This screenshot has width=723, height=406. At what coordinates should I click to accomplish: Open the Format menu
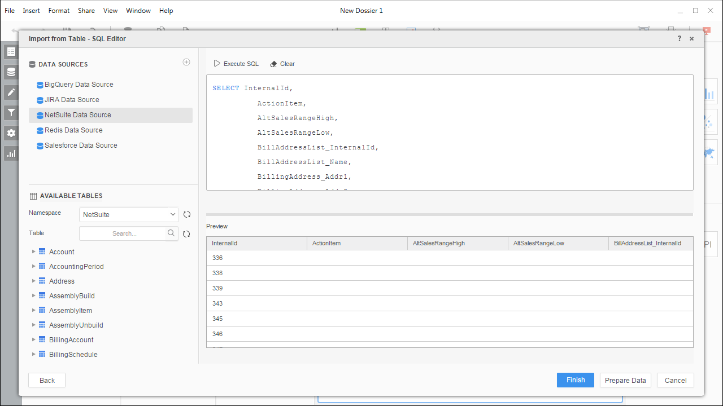pyautogui.click(x=59, y=11)
